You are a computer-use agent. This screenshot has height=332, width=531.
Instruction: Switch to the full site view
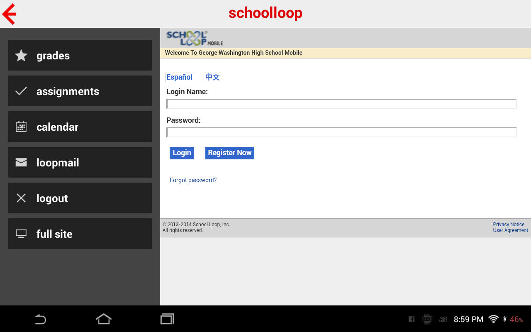[80, 234]
